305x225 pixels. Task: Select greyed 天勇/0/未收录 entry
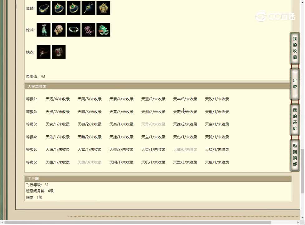[x=90, y=162]
